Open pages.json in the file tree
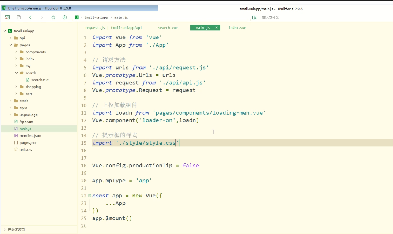Viewport: 393px width, 234px height. (x=29, y=143)
